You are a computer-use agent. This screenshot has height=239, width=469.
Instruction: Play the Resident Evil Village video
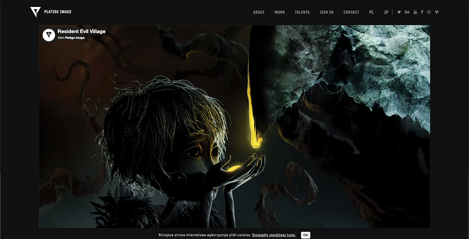tap(234, 126)
